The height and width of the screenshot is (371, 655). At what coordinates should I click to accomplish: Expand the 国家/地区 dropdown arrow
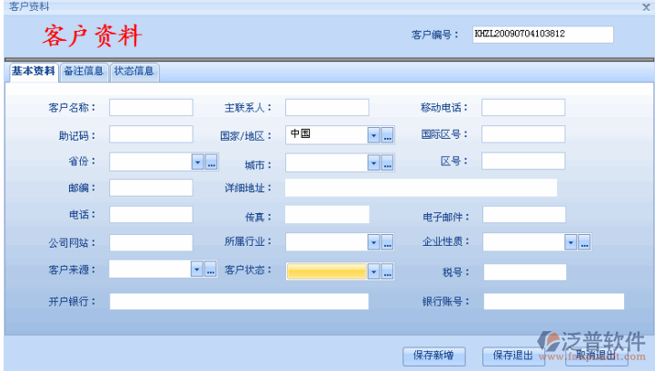(373, 135)
